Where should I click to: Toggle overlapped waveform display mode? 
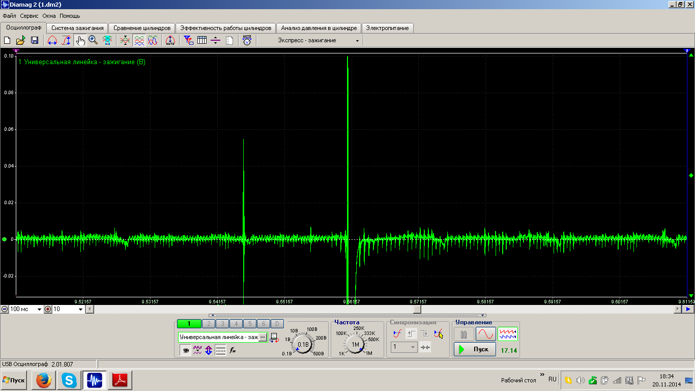125,40
